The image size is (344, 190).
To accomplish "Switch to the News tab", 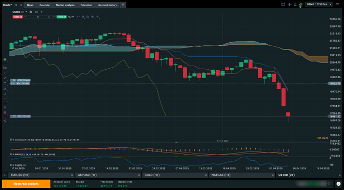I will click(30, 5).
